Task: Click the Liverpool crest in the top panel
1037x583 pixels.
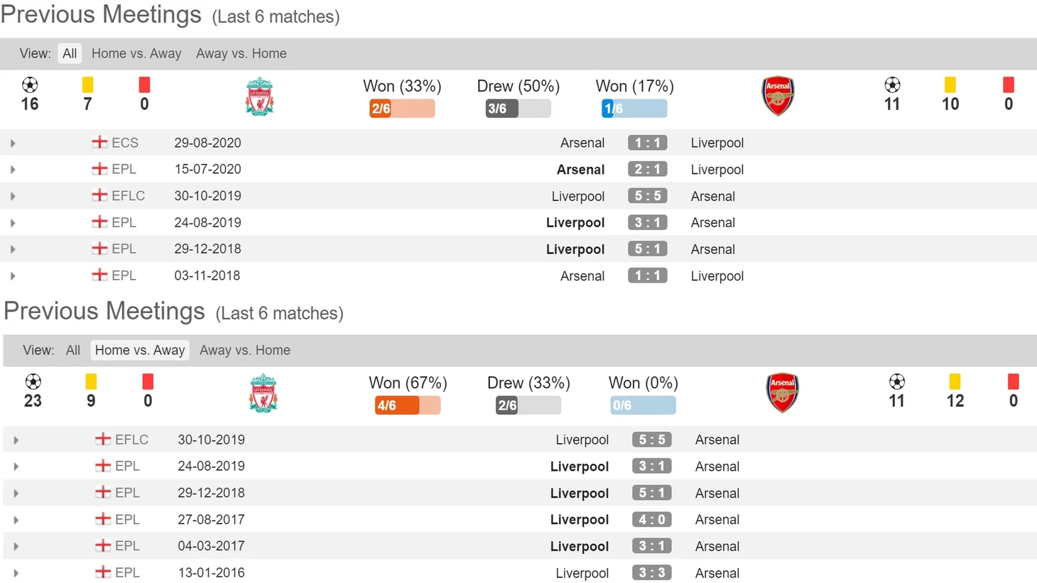Action: tap(260, 97)
